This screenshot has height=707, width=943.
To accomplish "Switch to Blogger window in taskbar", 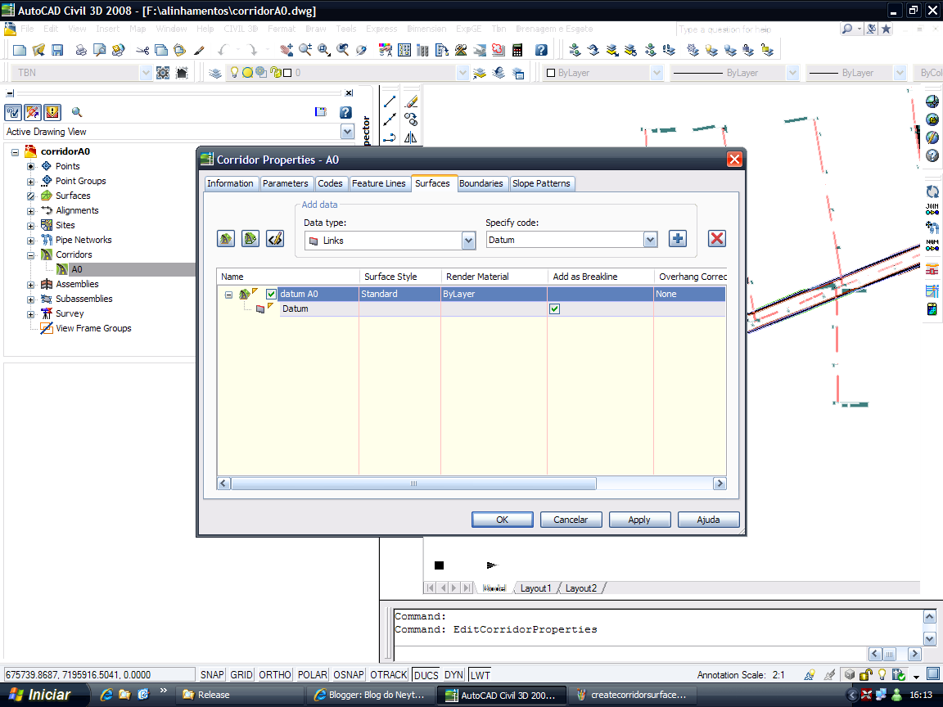I will [x=371, y=695].
